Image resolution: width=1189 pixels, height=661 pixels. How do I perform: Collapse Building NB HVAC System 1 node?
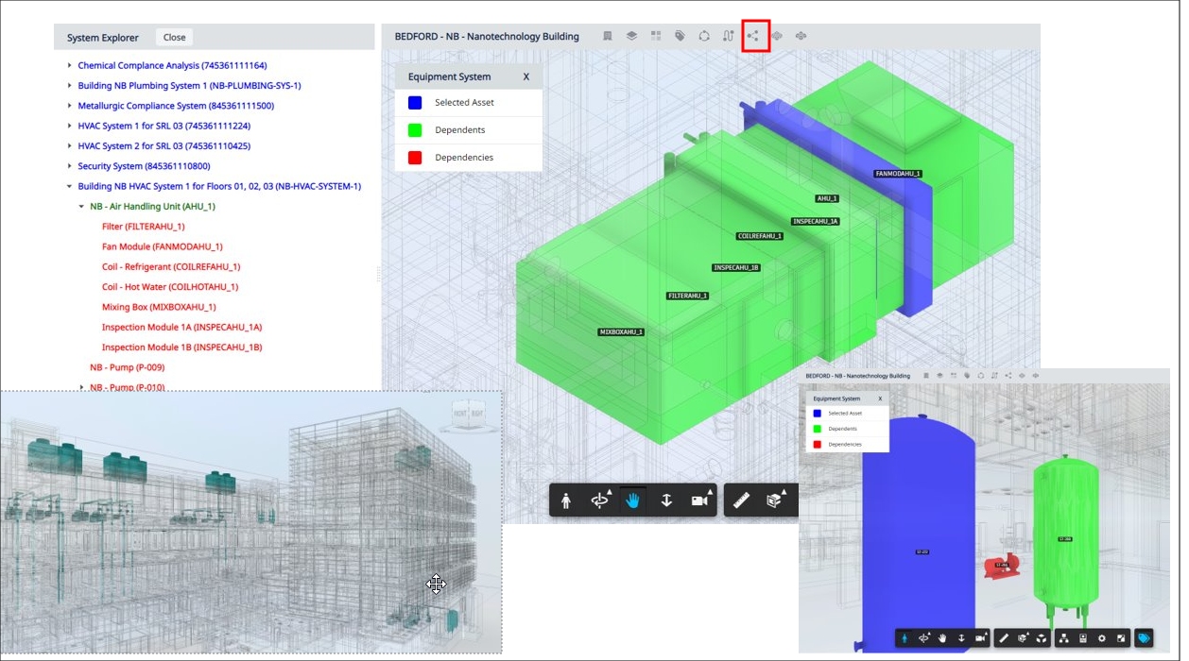70,186
